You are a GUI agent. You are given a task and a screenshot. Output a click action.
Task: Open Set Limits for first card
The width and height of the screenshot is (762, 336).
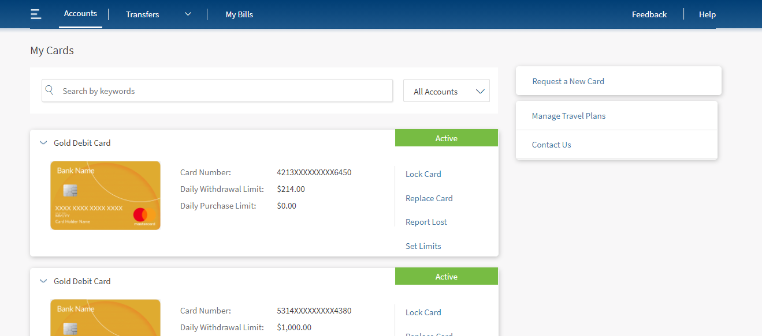click(423, 246)
